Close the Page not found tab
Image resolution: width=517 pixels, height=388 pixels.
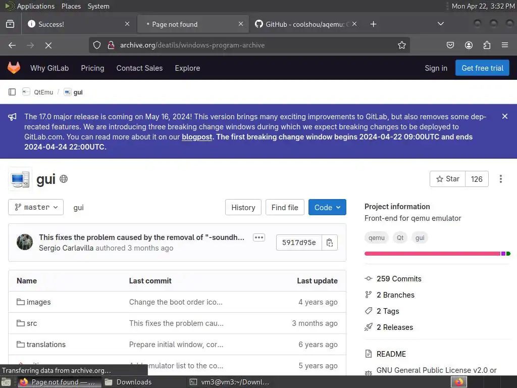[x=241, y=24]
